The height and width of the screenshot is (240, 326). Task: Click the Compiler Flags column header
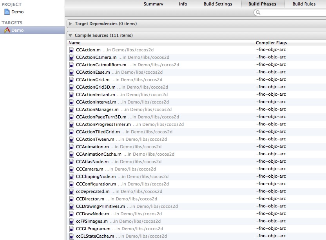click(271, 43)
